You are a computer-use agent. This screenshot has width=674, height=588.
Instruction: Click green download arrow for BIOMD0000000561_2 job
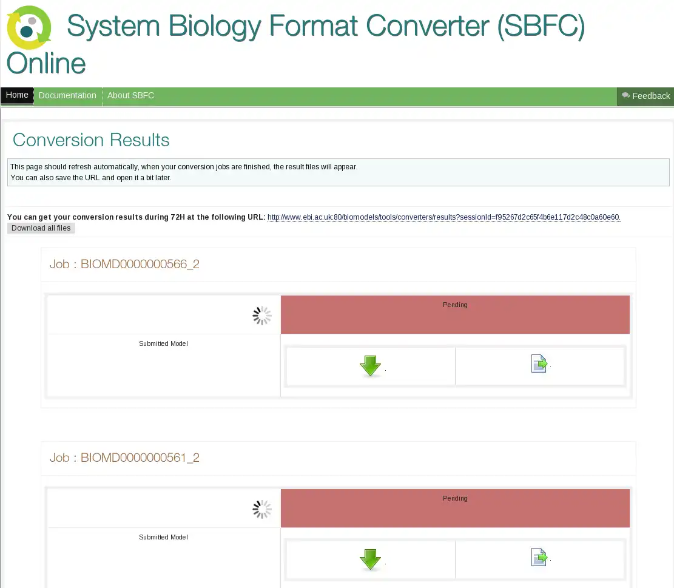coord(370,559)
